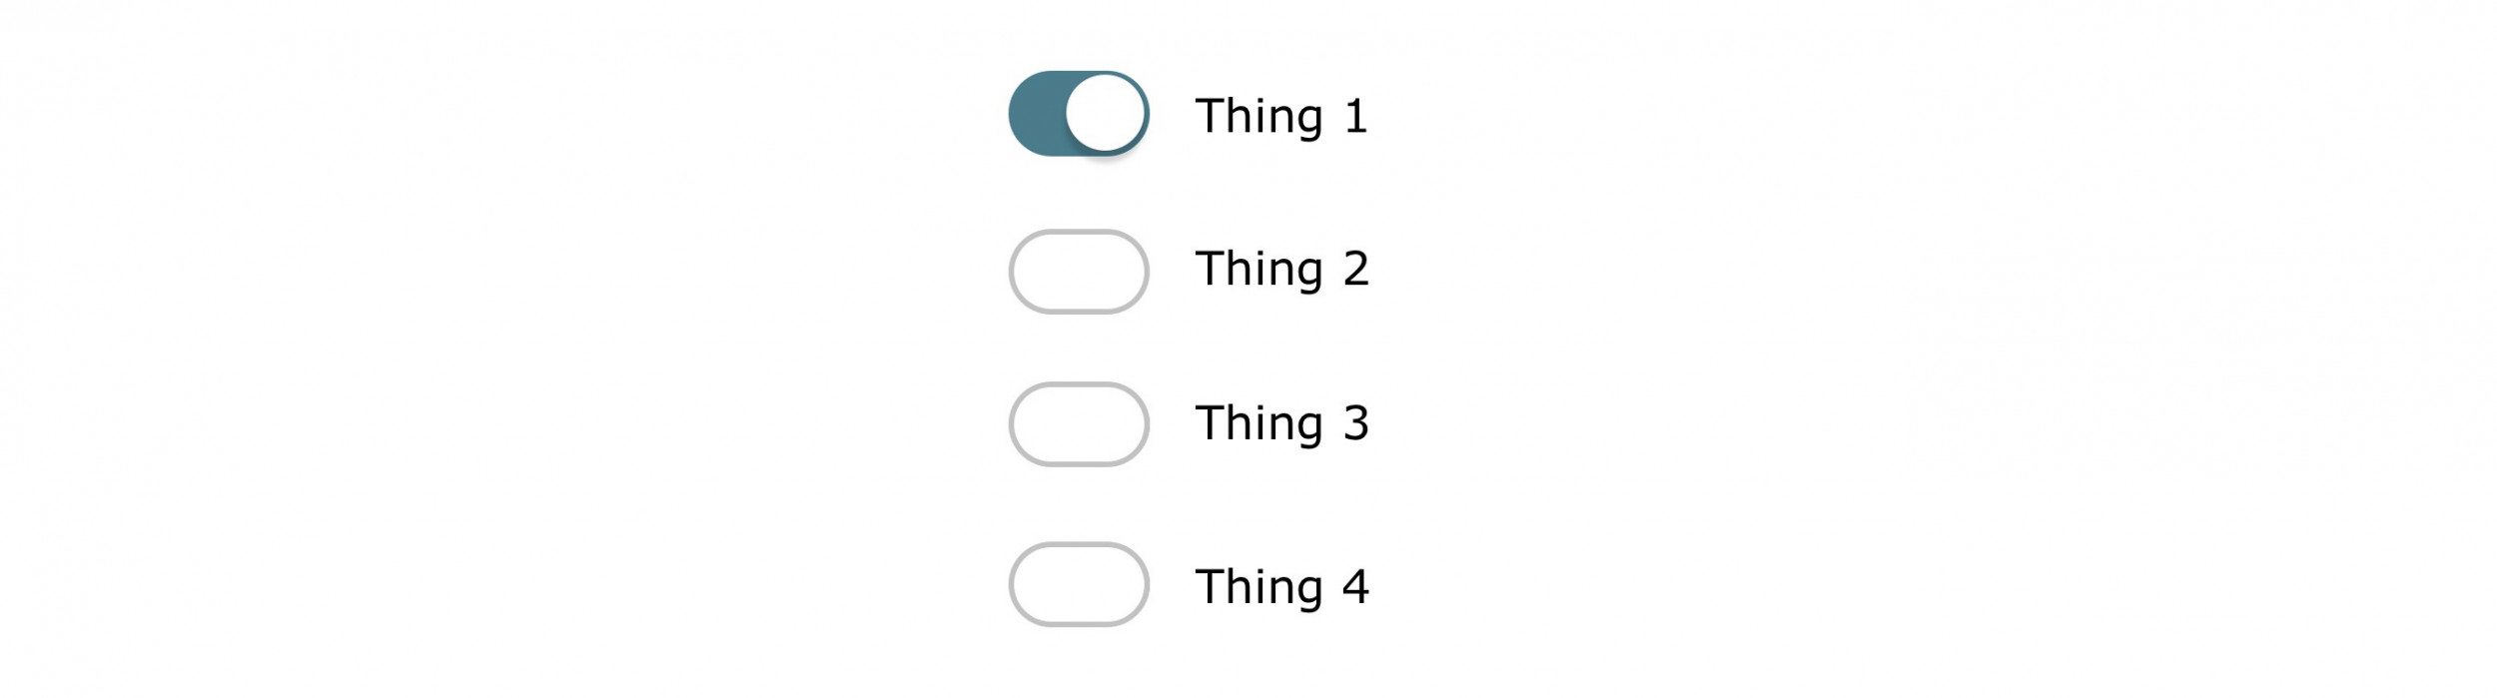Click the digit "3" in Thing 3 label
Image resolution: width=2497 pixels, height=698 pixels.
(1355, 423)
